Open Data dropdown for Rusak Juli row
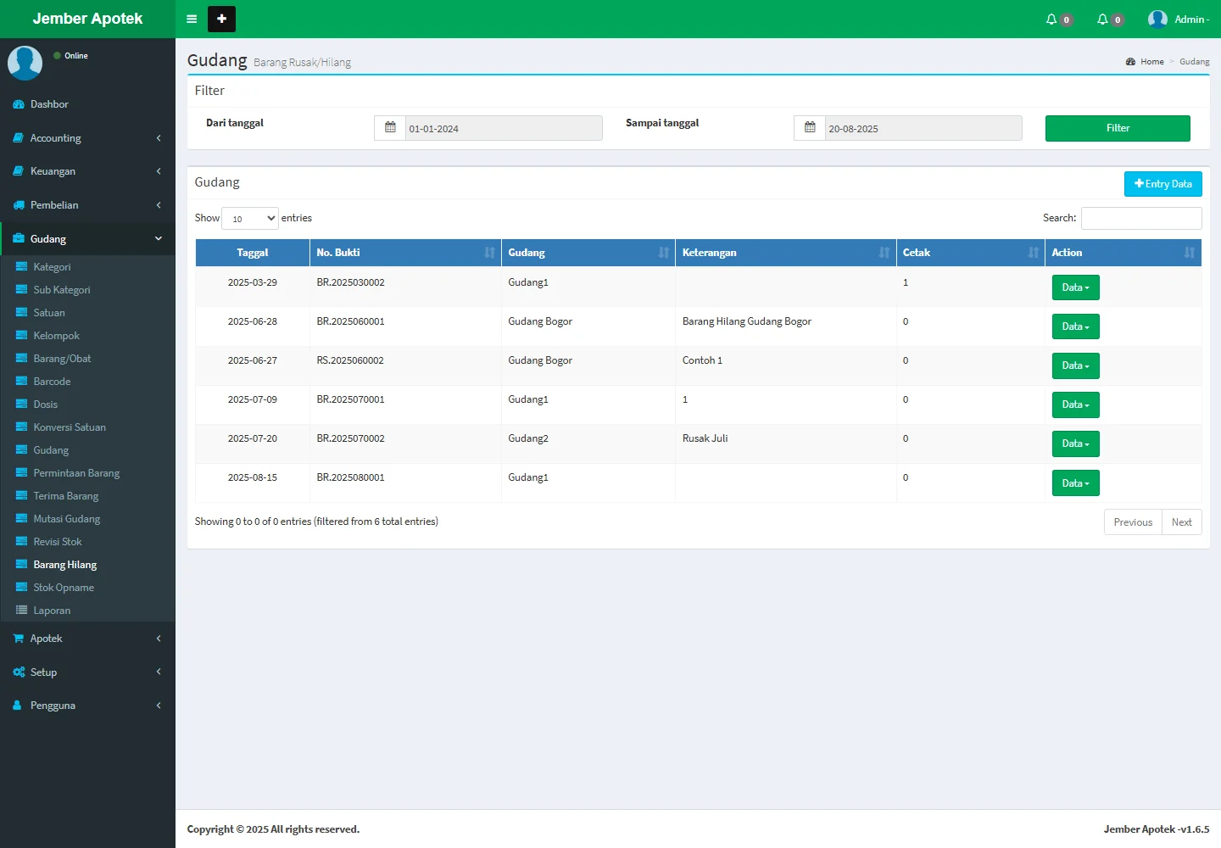Screen dimensions: 1221x848 [x=1075, y=444]
